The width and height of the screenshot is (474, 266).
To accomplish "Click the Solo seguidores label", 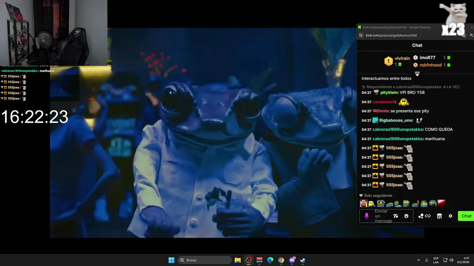I will click(378, 195).
